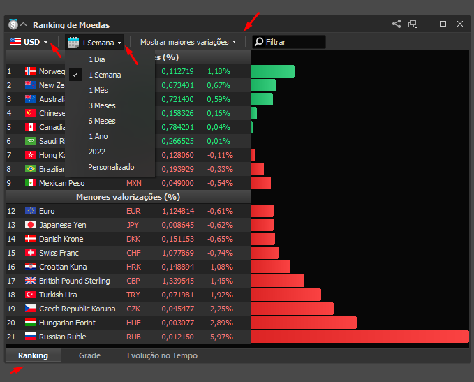Screen dimensions: 474x382
Task: Focus the Filtrar search field
Action: [289, 42]
